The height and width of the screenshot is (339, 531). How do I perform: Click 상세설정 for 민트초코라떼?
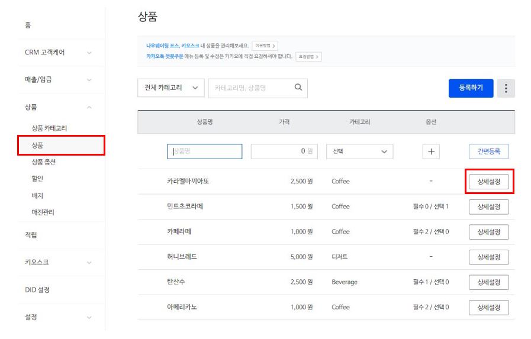488,206
